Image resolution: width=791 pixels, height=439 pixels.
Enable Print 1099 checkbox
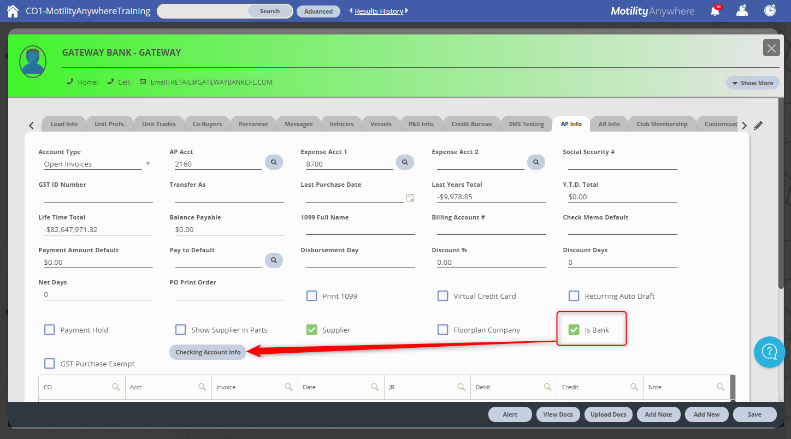311,296
